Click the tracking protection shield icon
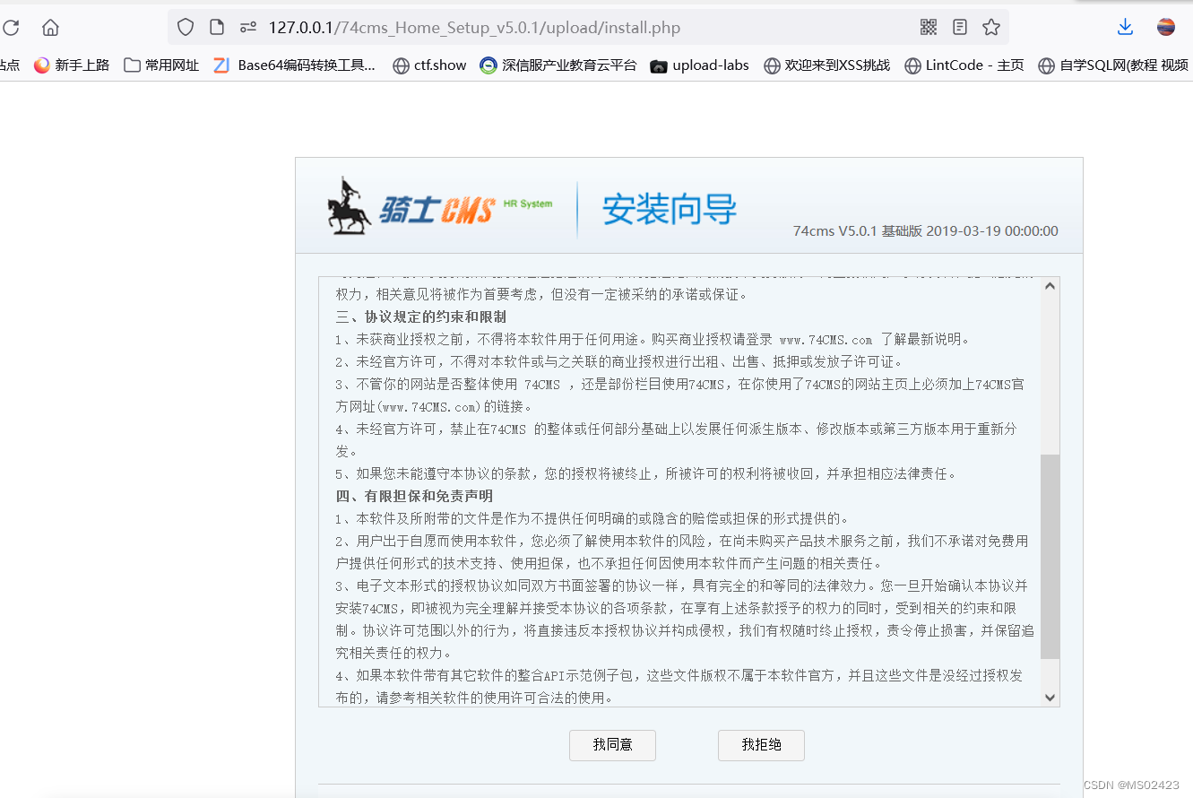This screenshot has width=1193, height=798. click(185, 27)
